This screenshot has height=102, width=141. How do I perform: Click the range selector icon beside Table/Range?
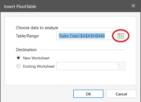(121, 36)
